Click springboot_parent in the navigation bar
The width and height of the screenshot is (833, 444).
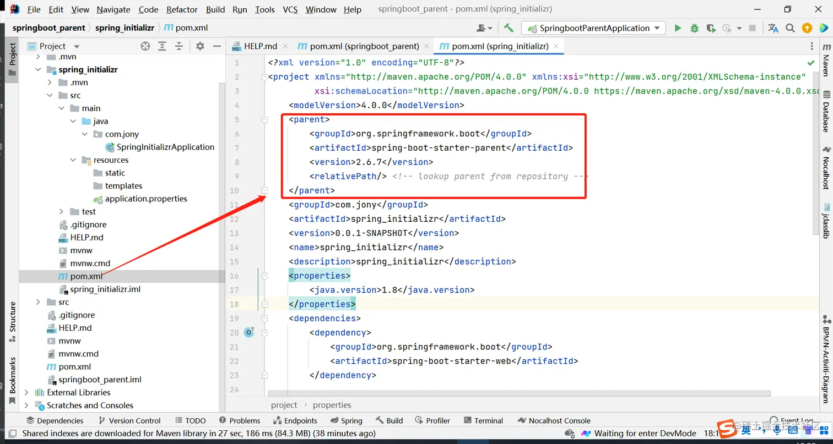pos(49,28)
